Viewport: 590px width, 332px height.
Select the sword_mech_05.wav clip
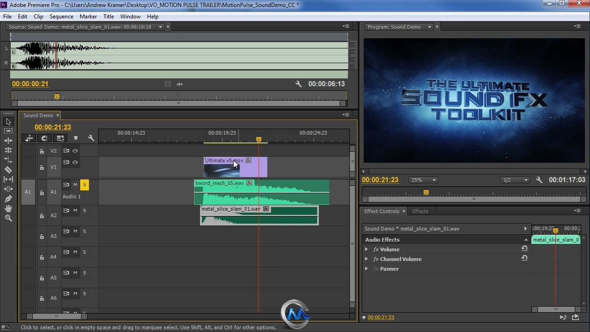tap(261, 192)
